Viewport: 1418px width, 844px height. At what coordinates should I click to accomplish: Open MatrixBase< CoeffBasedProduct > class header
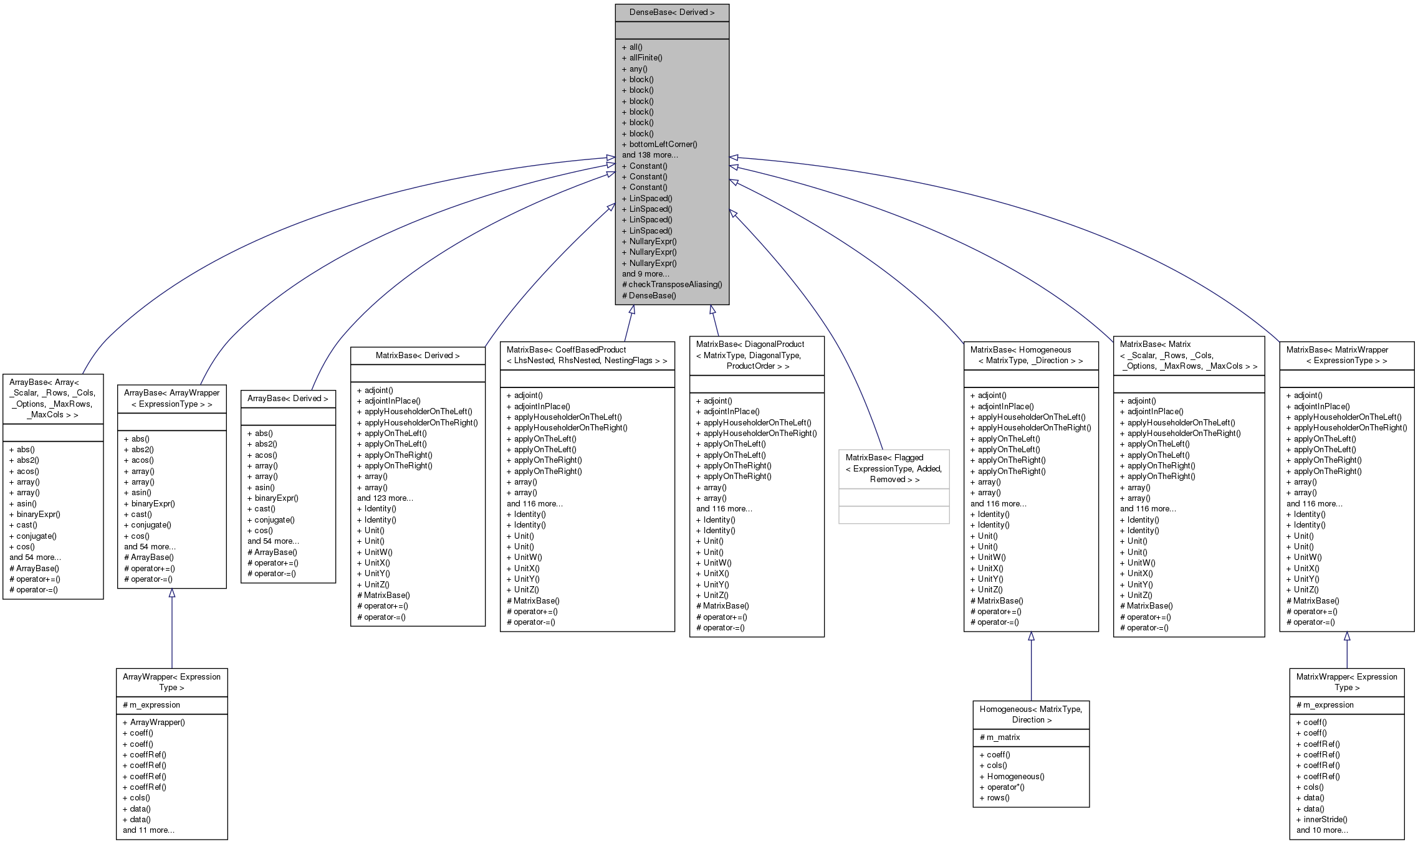coord(587,355)
